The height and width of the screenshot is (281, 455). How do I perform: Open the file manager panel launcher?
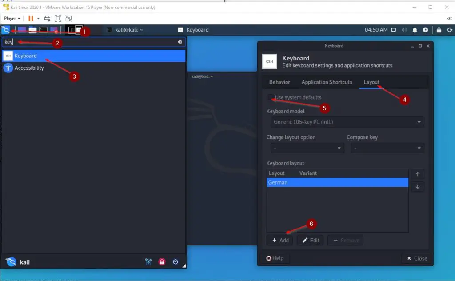tap(32, 30)
